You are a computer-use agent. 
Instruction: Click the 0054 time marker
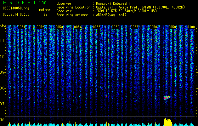[x=78, y=27]
